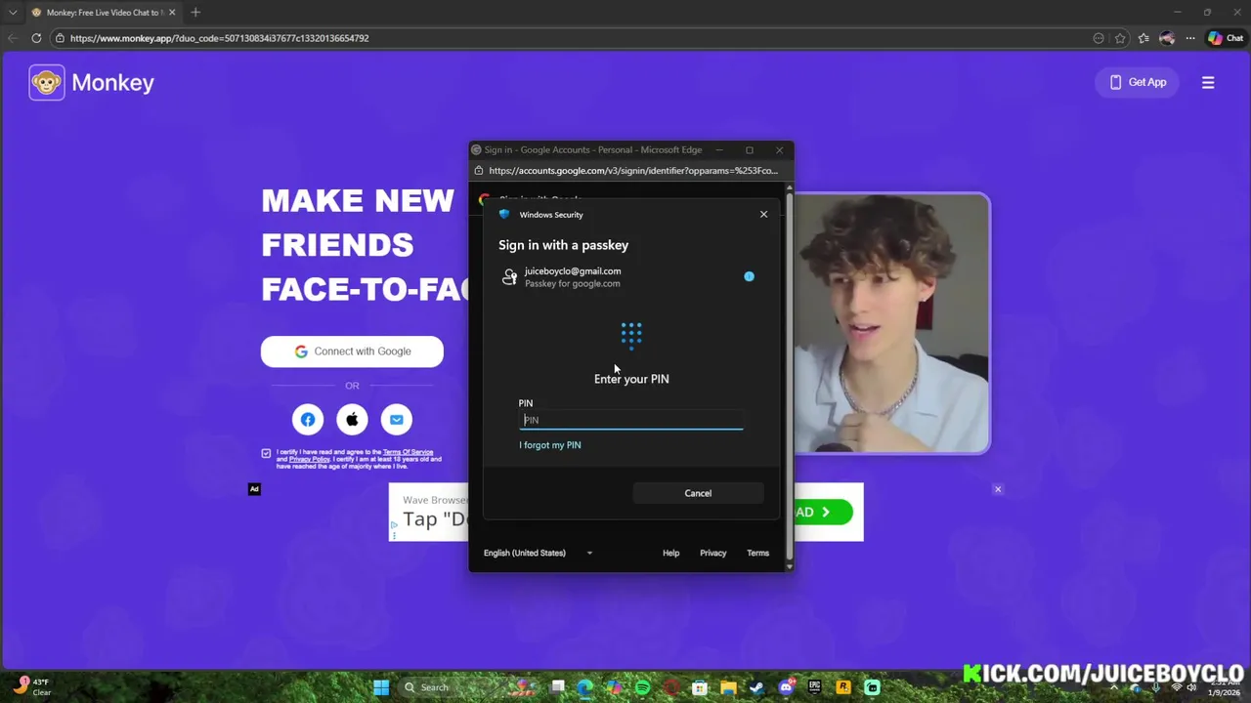Open the browser profile avatar
The width and height of the screenshot is (1251, 703).
(1167, 38)
